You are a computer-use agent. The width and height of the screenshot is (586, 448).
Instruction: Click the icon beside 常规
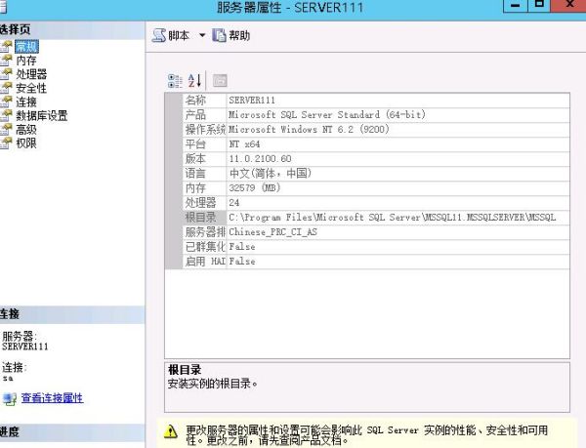click(x=6, y=46)
